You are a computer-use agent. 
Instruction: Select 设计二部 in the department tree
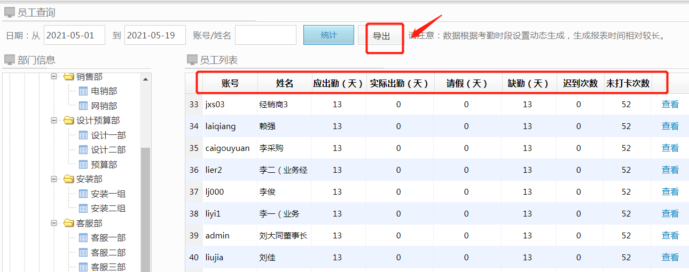108,150
